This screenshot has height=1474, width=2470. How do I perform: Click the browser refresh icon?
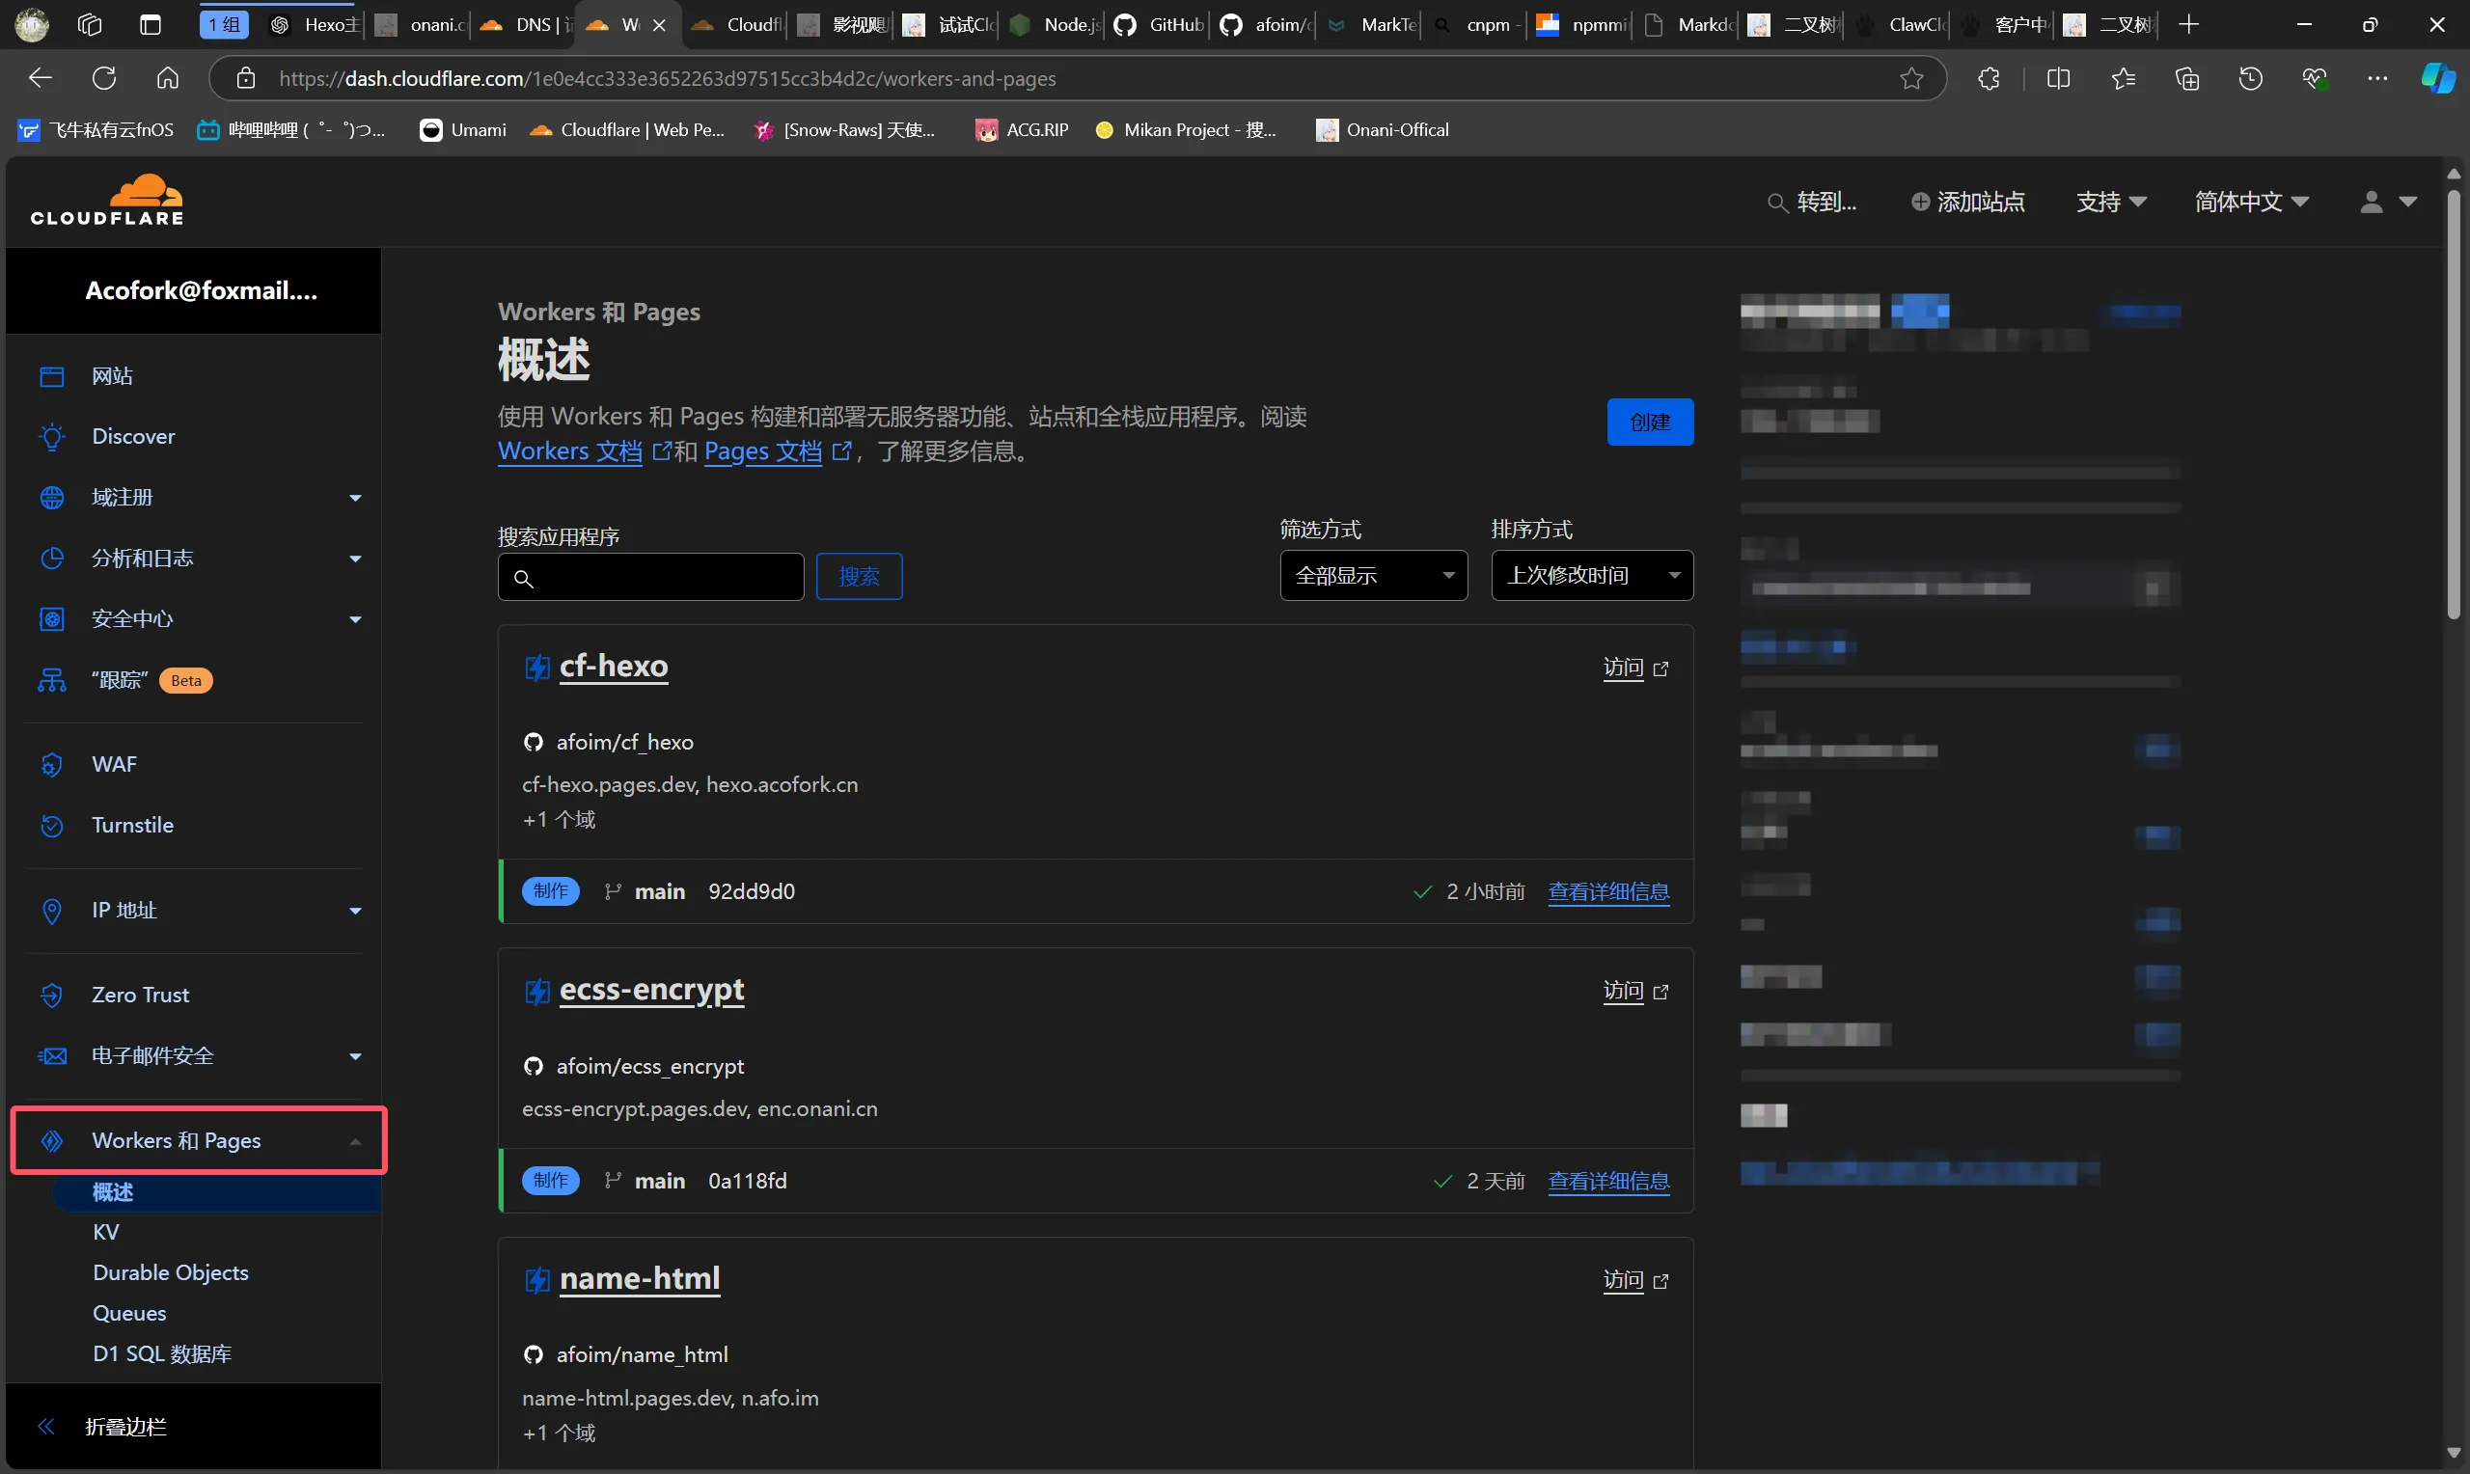tap(104, 78)
